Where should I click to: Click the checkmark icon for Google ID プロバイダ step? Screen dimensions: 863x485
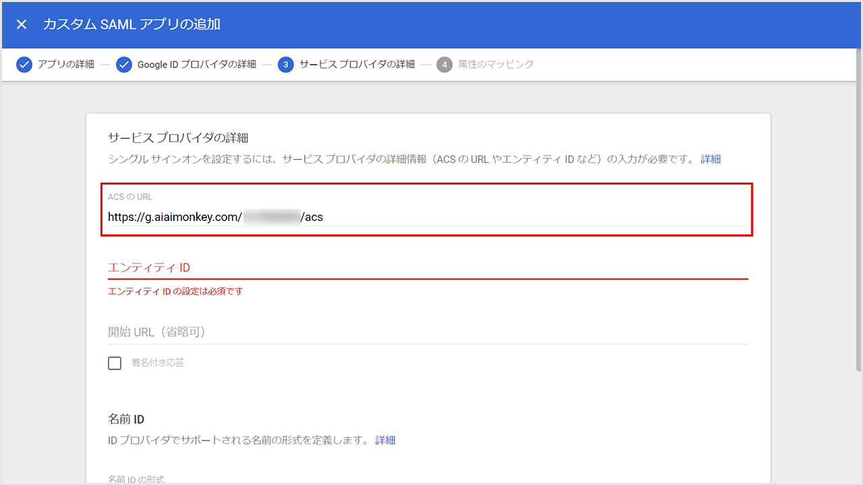[x=124, y=65]
